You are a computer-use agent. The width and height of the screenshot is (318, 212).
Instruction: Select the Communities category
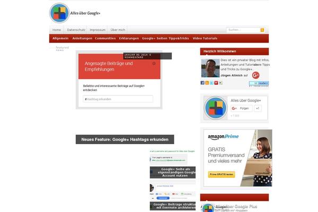(x=105, y=38)
